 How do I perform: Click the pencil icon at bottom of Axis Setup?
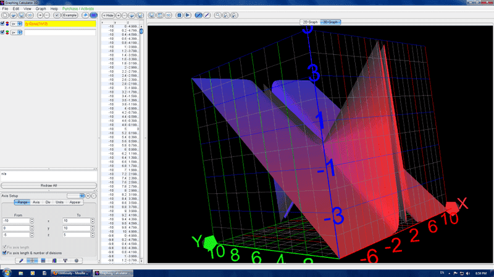click(x=21, y=260)
